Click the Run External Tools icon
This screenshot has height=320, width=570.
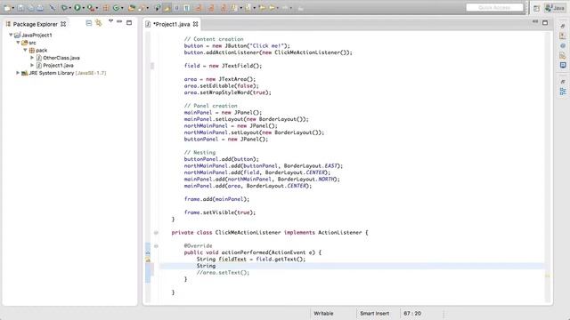pyautogui.click(x=91, y=8)
